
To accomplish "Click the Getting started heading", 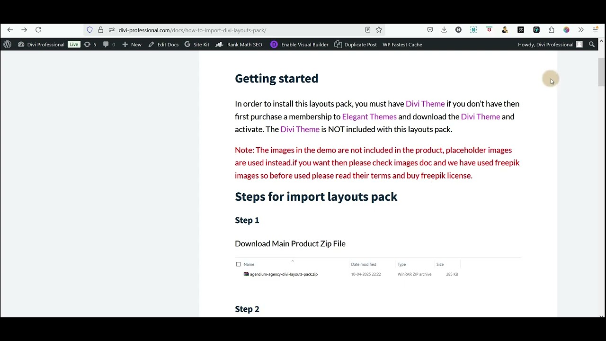I will point(276,79).
